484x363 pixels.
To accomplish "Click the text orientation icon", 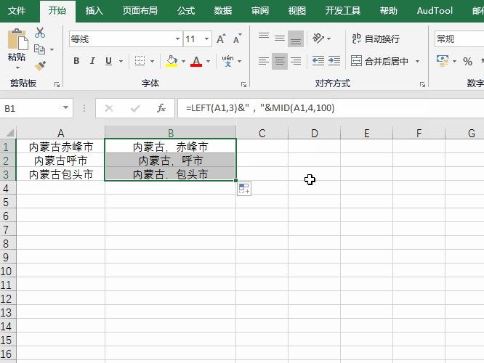I will [x=318, y=39].
